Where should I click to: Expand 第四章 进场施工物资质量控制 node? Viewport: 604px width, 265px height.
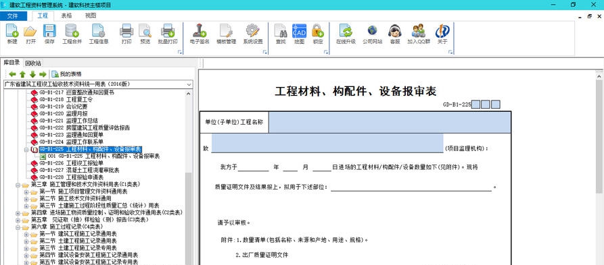point(18,213)
